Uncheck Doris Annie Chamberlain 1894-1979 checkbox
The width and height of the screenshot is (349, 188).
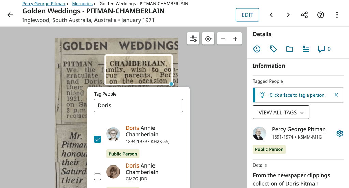[x=98, y=139]
